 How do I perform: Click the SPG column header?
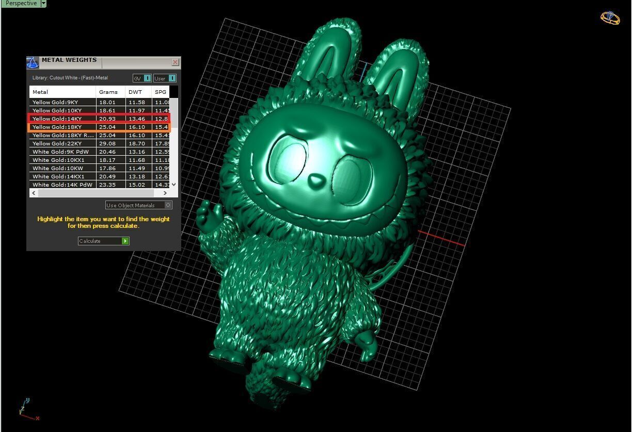[x=161, y=92]
